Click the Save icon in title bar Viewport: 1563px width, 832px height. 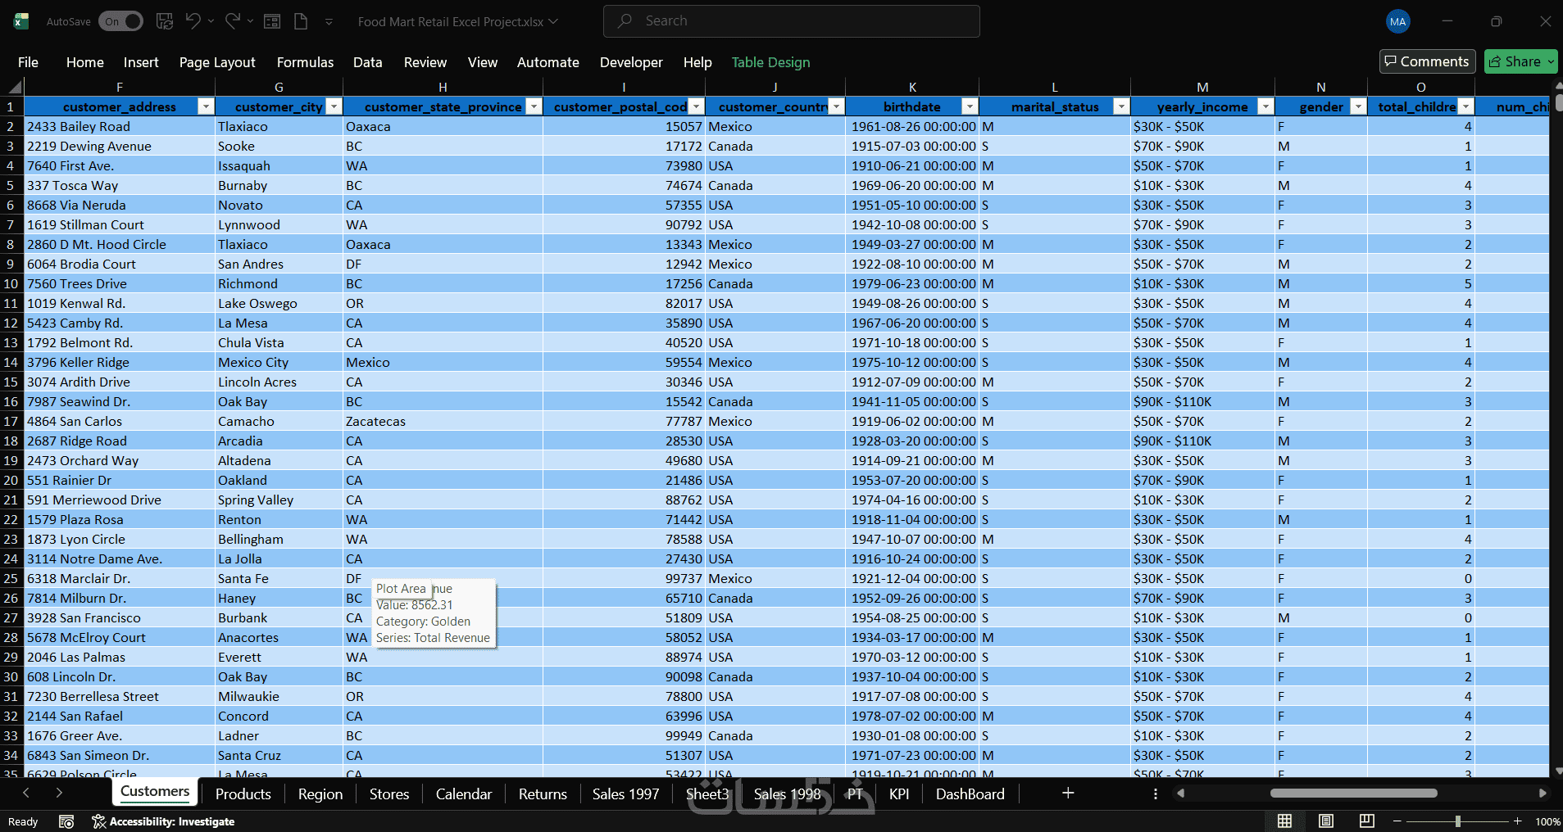pos(165,21)
